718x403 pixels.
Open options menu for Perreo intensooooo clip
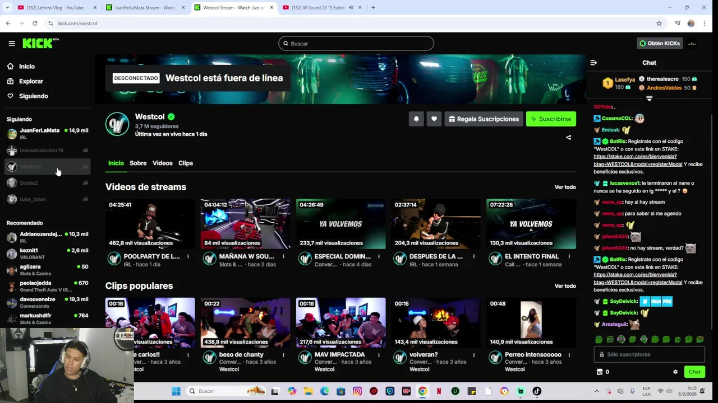569,355
